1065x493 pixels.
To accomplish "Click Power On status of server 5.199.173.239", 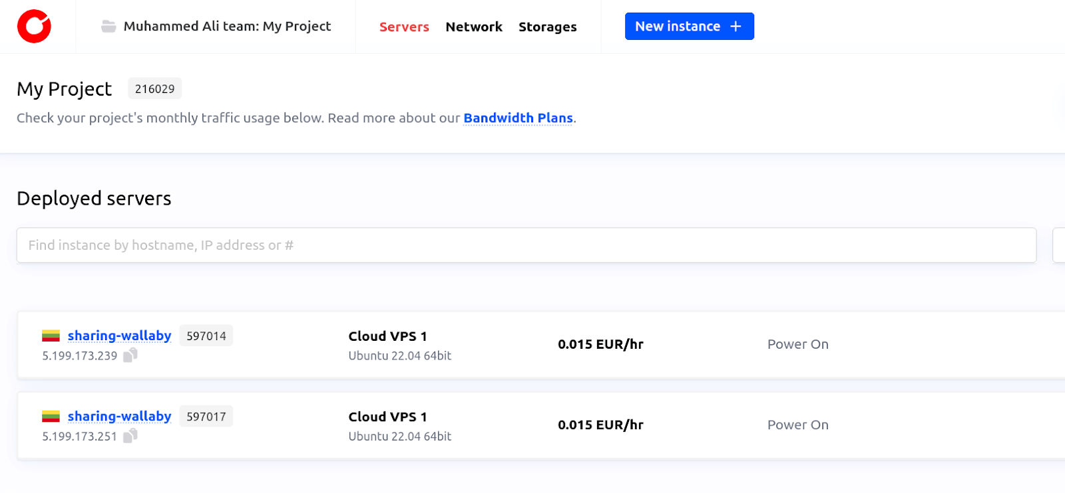I will pyautogui.click(x=797, y=344).
